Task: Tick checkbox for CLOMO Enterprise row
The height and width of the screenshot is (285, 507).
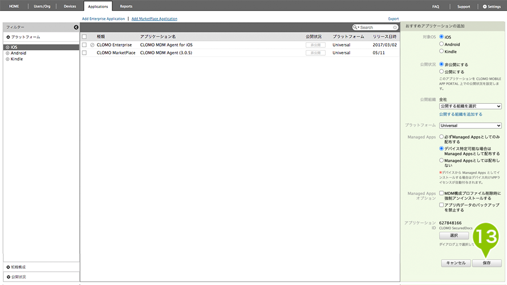Action: (84, 45)
